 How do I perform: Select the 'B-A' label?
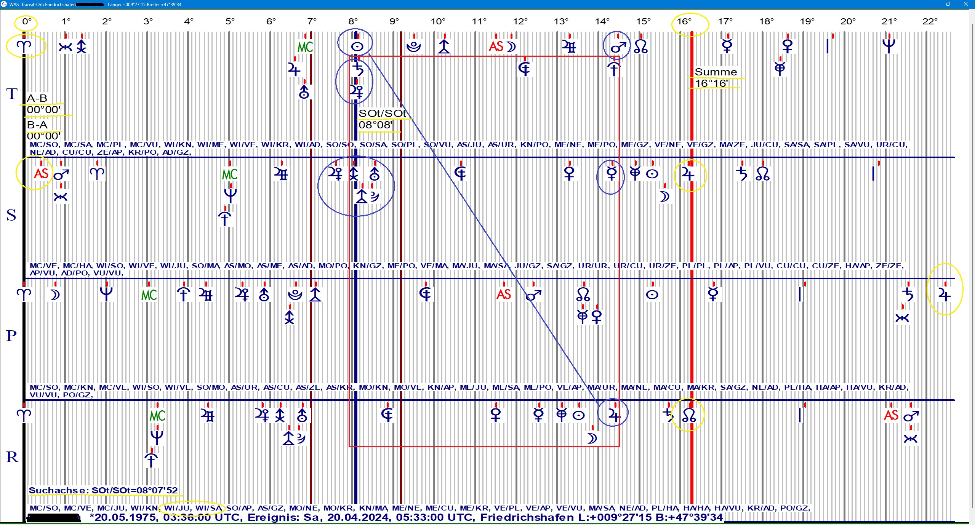click(37, 125)
